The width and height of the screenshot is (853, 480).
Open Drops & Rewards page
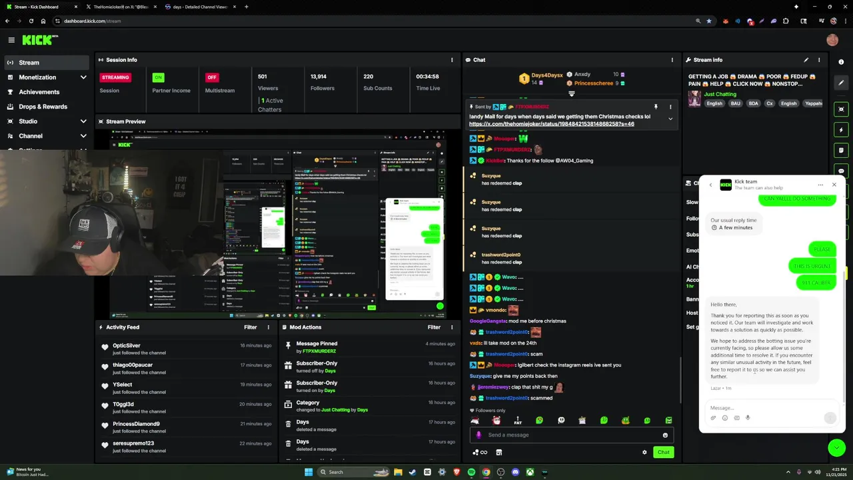(45, 107)
